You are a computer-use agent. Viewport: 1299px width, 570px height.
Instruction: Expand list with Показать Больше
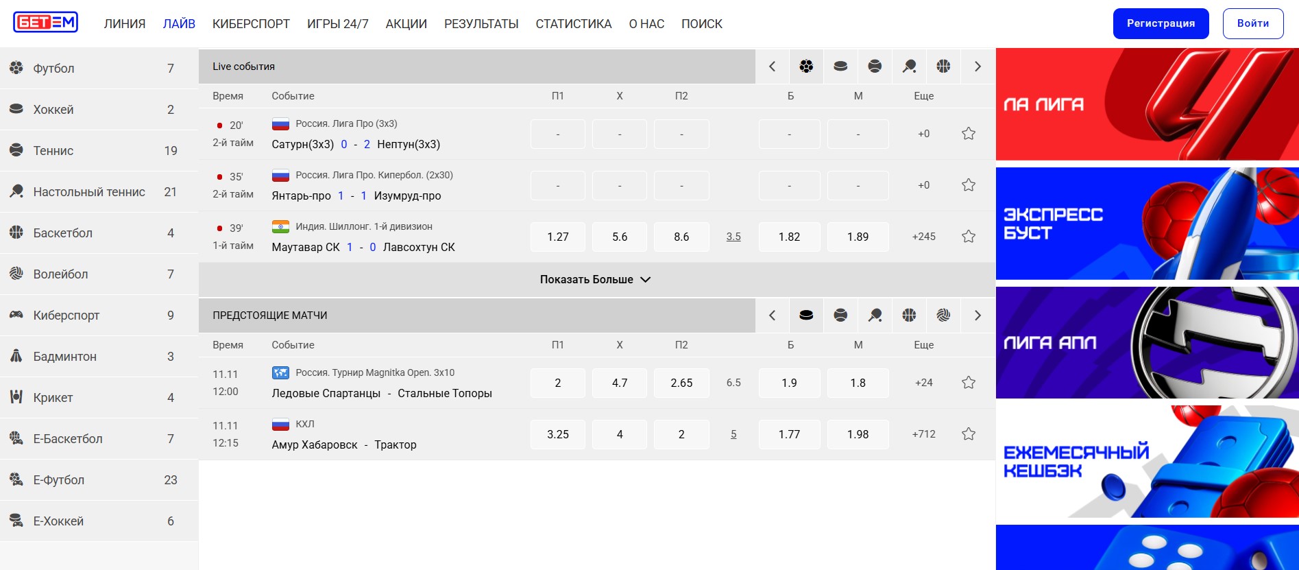click(595, 280)
